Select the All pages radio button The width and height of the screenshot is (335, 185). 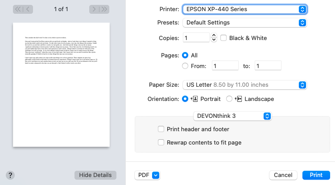[186, 56]
